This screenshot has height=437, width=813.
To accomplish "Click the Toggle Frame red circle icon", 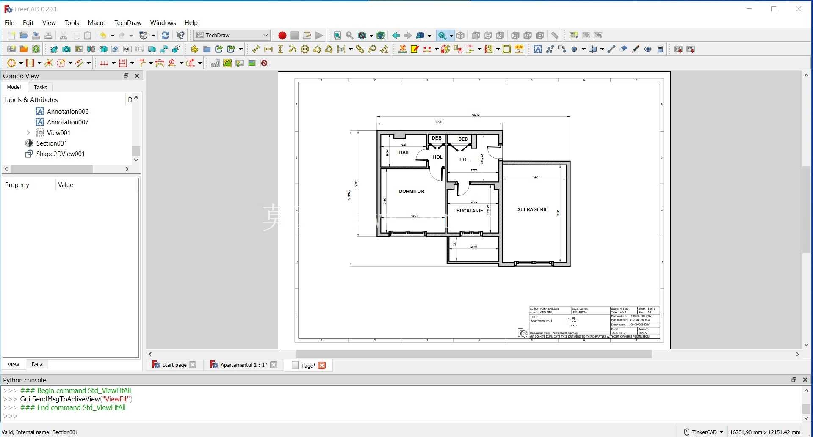I will click(x=264, y=63).
